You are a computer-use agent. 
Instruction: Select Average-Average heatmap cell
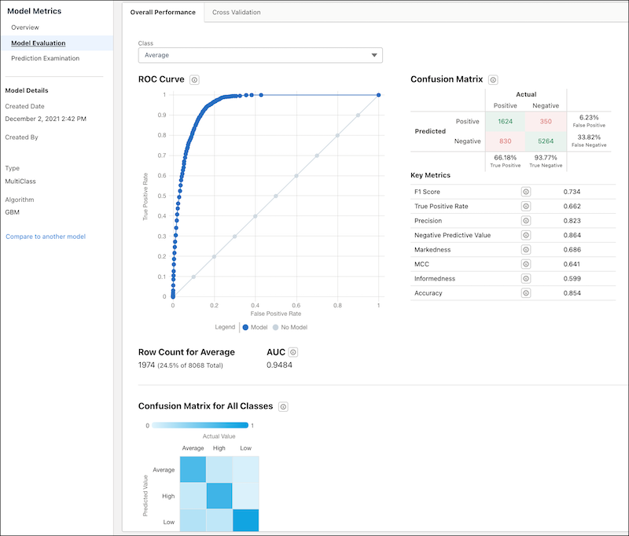point(193,469)
